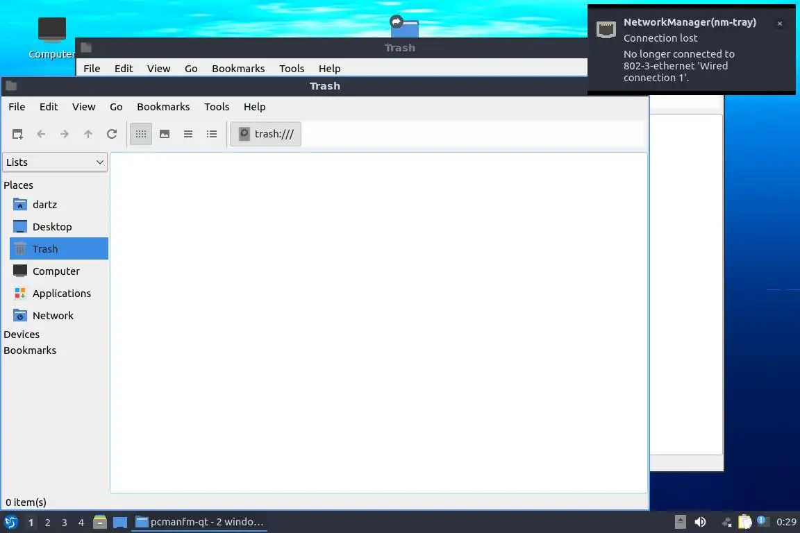Open File menu in front Trash window

[17, 107]
